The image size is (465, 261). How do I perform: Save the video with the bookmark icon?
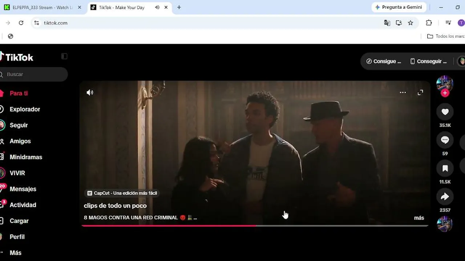click(x=445, y=169)
